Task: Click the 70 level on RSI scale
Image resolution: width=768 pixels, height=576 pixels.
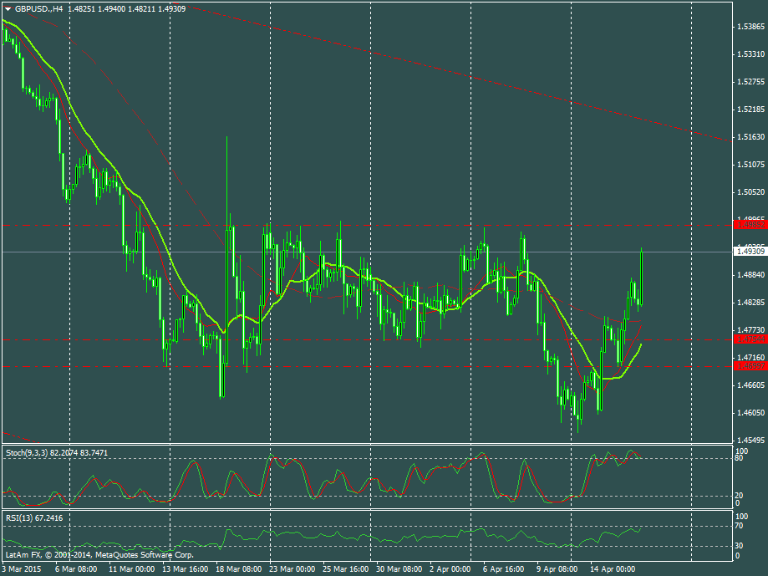Action: pos(740,526)
